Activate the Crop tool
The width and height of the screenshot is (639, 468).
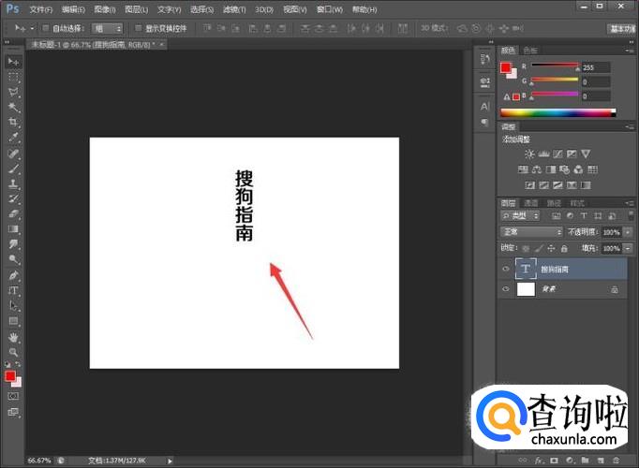tap(13, 122)
